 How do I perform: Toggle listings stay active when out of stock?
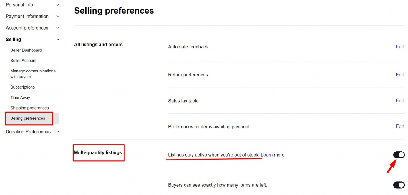tap(399, 155)
